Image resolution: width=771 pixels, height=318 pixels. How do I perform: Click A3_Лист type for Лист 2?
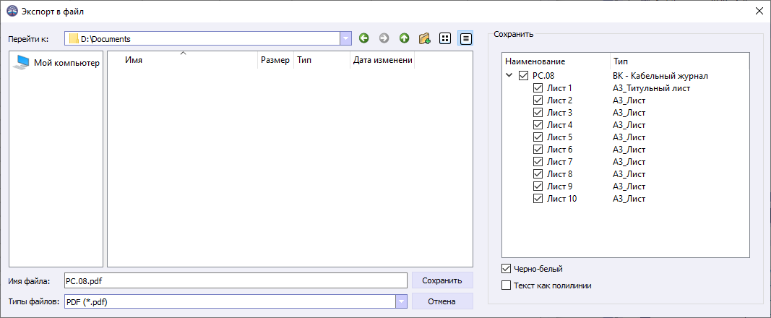[629, 100]
